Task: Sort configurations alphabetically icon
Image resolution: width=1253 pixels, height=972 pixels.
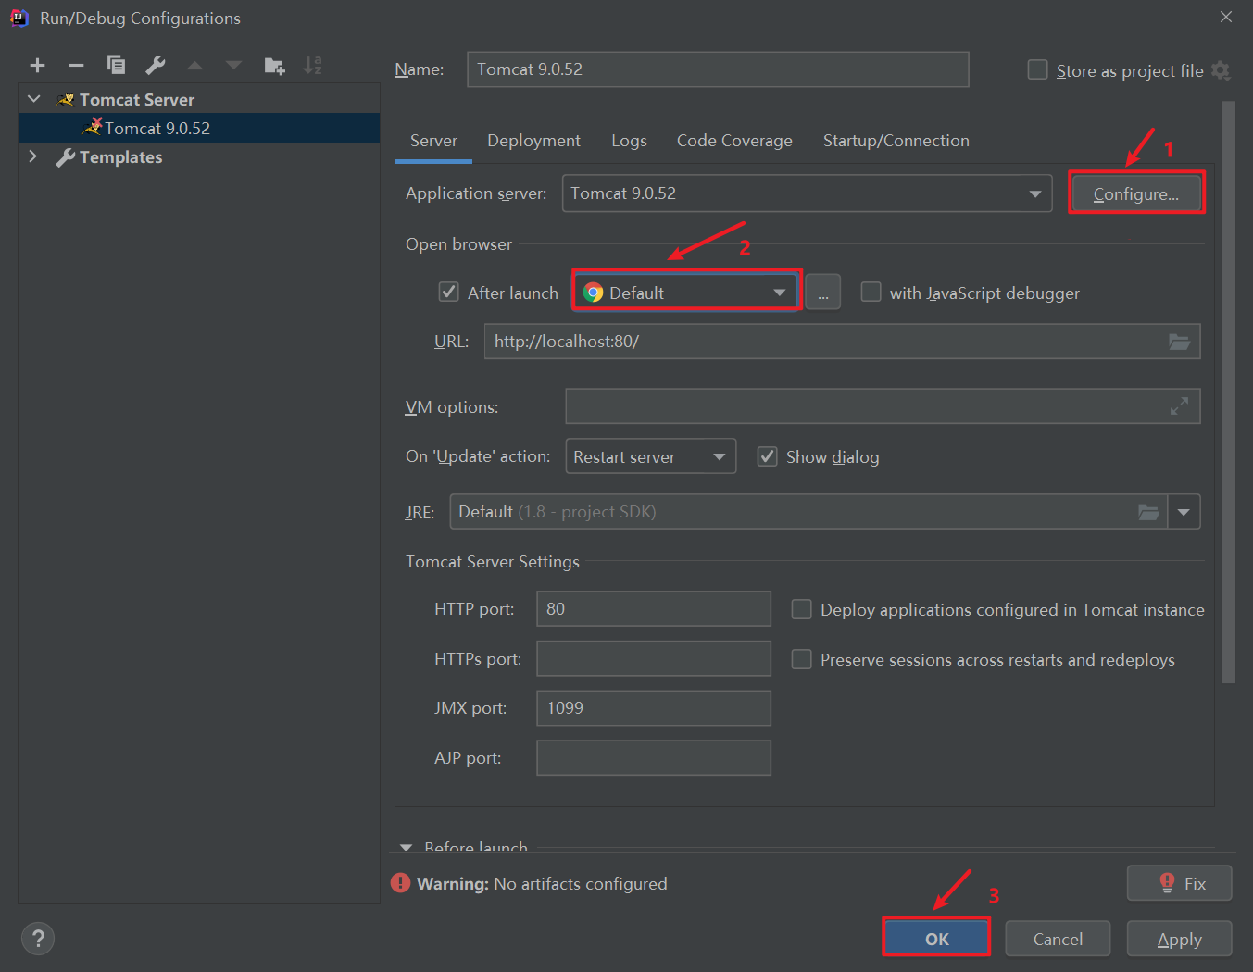Action: coord(313,66)
